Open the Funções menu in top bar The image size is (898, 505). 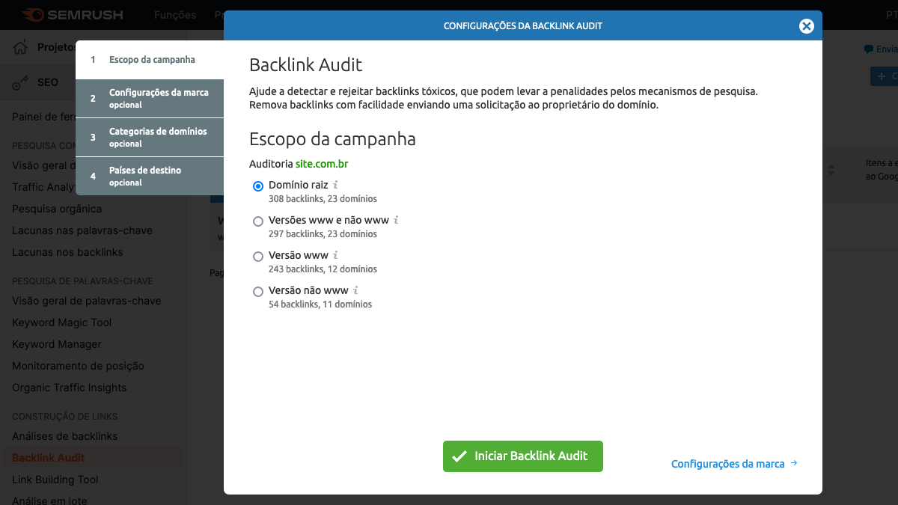(175, 15)
